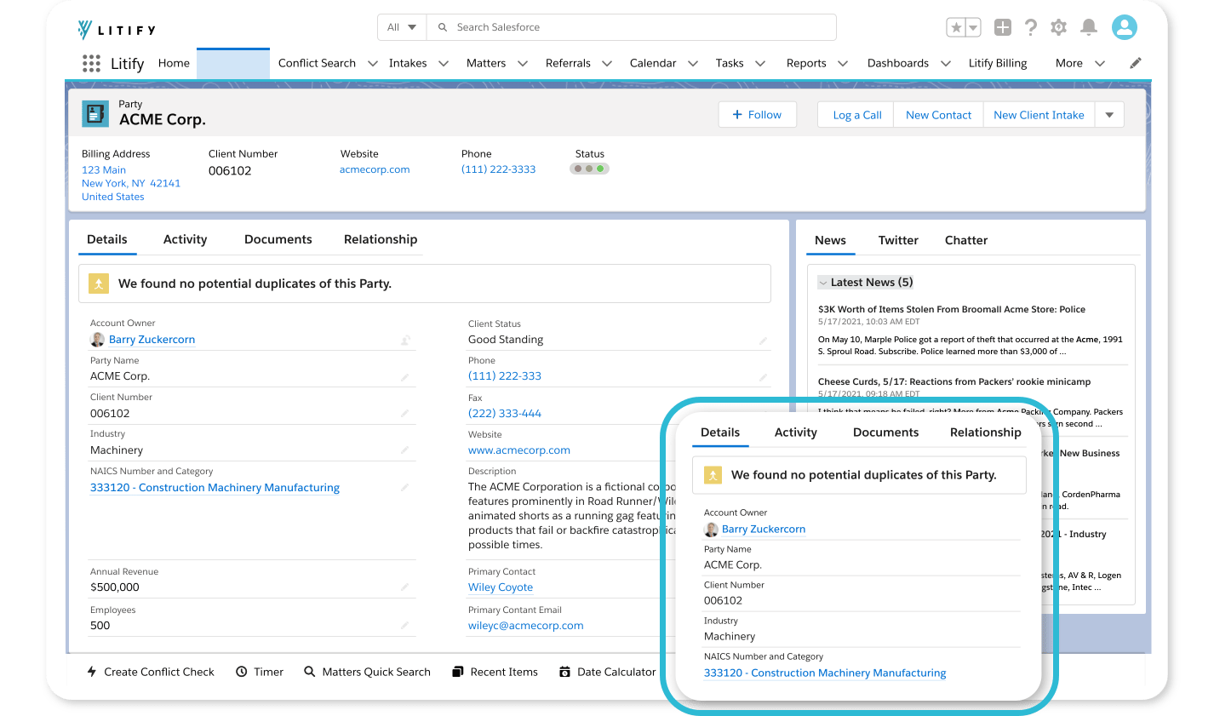This screenshot has height=716, width=1214.
Task: Change the Account Owner icon
Action: coord(406,341)
